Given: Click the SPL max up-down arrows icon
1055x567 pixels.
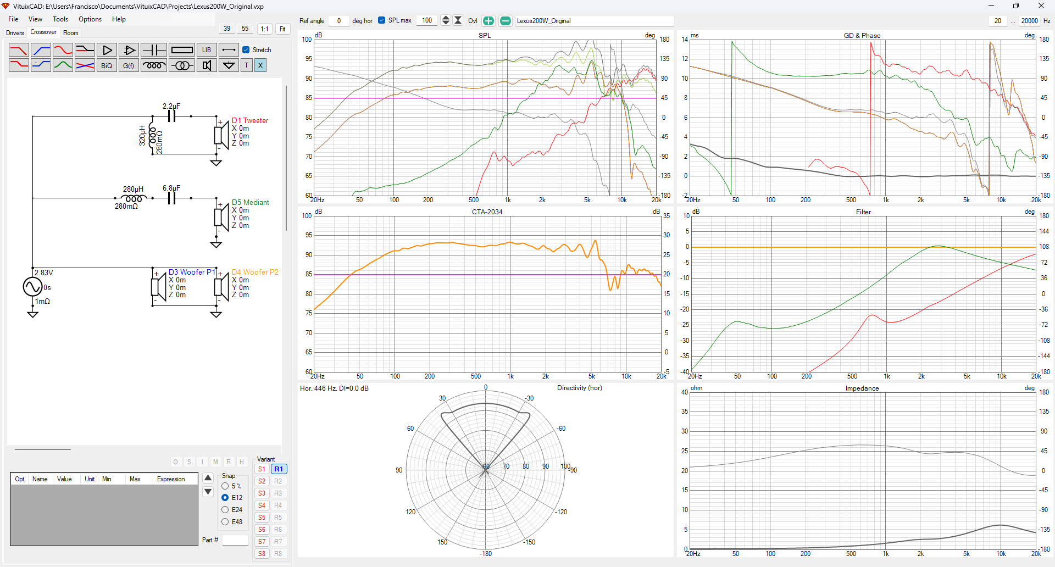Looking at the screenshot, I should coord(446,20).
